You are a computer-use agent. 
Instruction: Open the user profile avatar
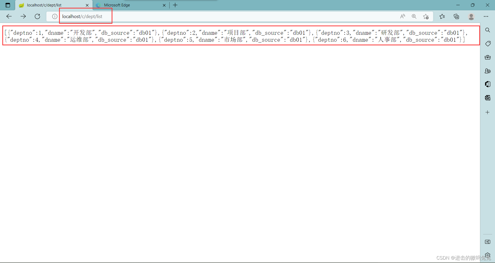pyautogui.click(x=471, y=16)
